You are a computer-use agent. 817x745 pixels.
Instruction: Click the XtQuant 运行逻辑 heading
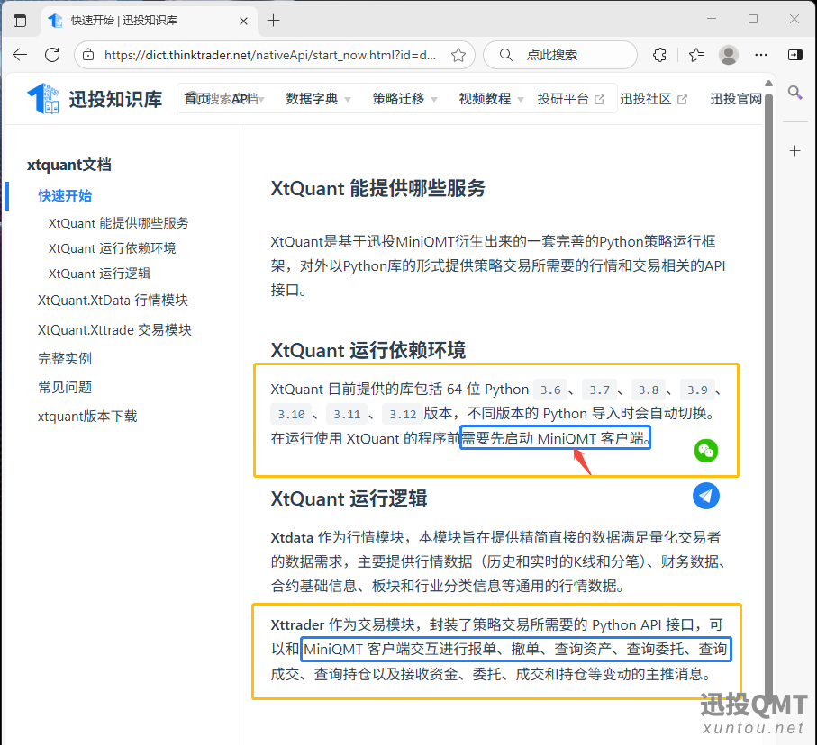pyautogui.click(x=349, y=498)
